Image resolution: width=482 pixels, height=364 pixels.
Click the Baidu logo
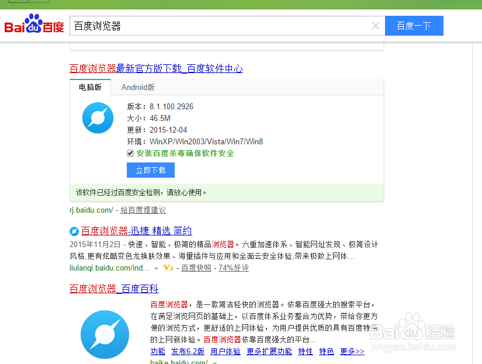34,24
